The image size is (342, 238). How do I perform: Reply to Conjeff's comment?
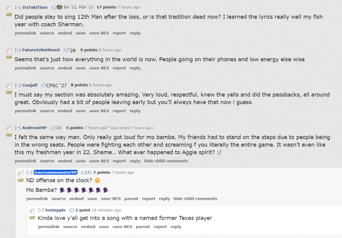pos(135,111)
